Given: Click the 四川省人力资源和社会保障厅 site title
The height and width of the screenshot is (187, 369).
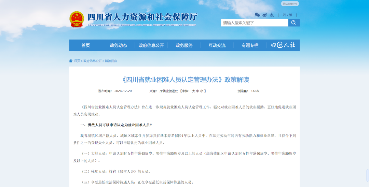Looking at the screenshot, I should pos(142,17).
